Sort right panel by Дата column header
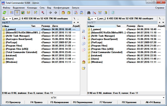 [147, 26]
